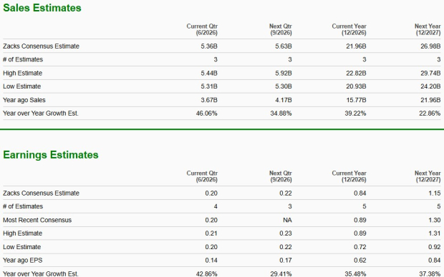
Task: Click year ago EPS 0.62
Action: (x=360, y=260)
